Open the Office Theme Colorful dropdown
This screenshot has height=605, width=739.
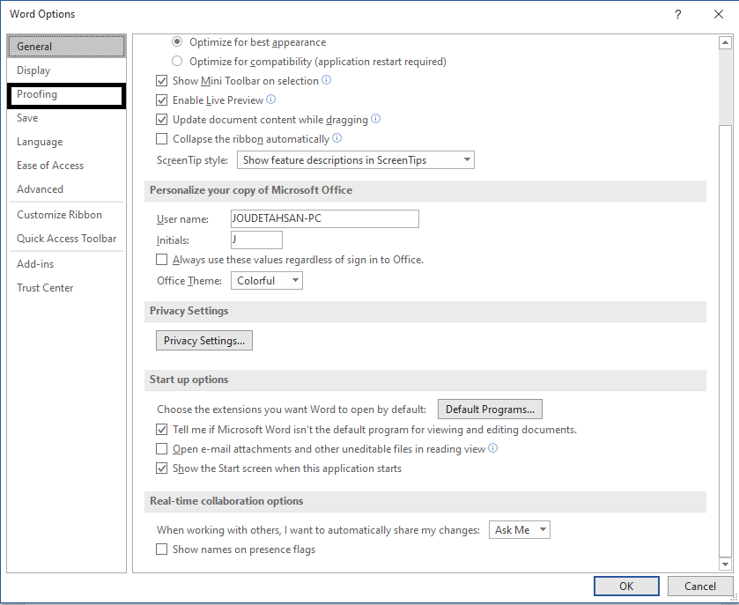coord(267,280)
